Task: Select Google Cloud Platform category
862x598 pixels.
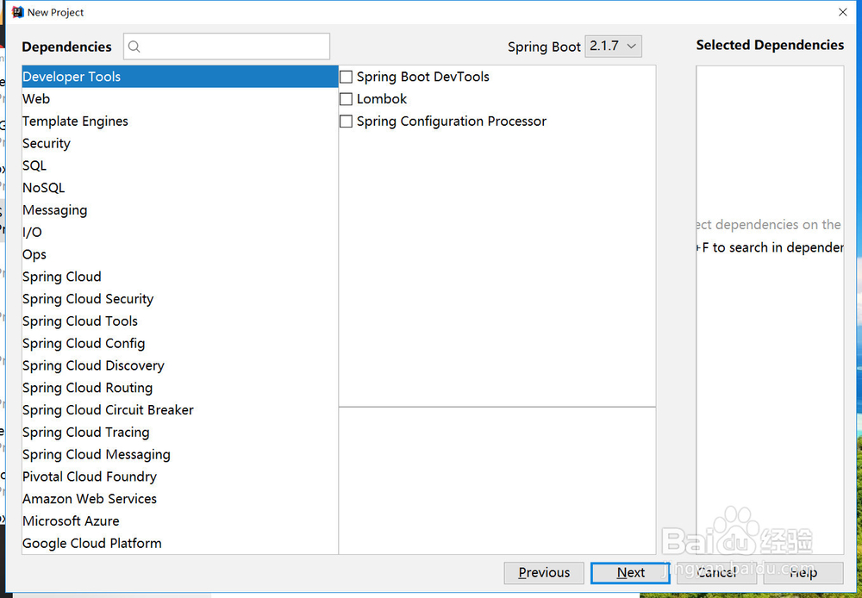Action: (180, 543)
